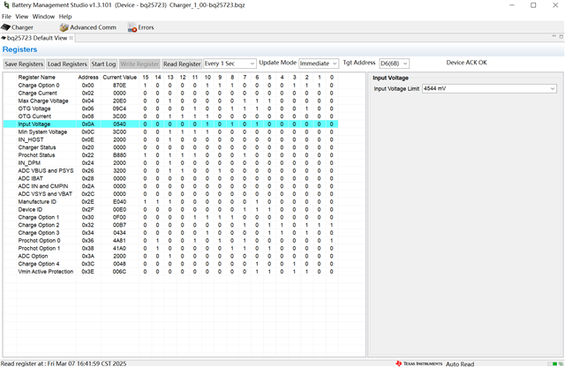Select the Charge Current register row
This screenshot has height=367, width=565.
tap(170, 93)
